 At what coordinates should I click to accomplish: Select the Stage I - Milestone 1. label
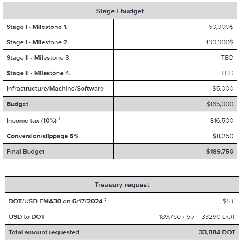click(37, 27)
